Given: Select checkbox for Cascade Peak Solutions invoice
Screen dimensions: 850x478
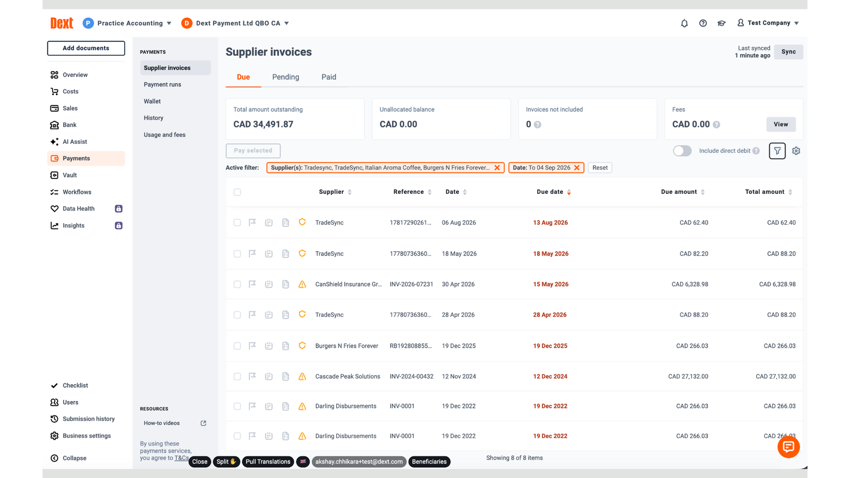Looking at the screenshot, I should tap(237, 377).
